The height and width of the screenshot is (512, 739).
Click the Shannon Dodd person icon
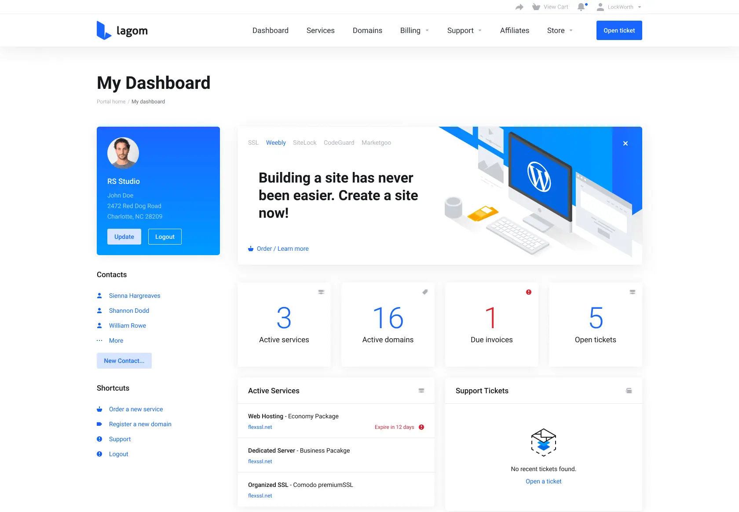pos(99,311)
